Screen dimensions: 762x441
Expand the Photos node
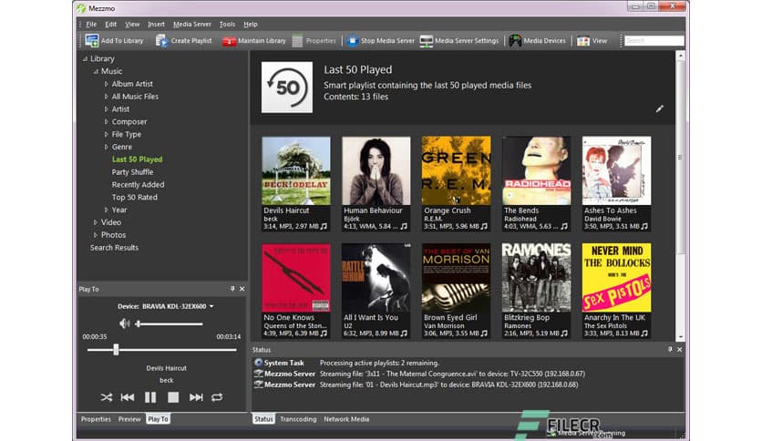click(x=95, y=235)
